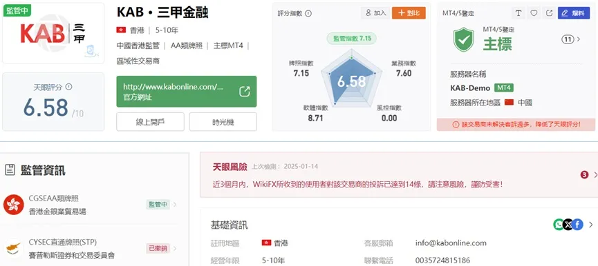Click the green shield verification icon
598x266 pixels.
coord(463,39)
